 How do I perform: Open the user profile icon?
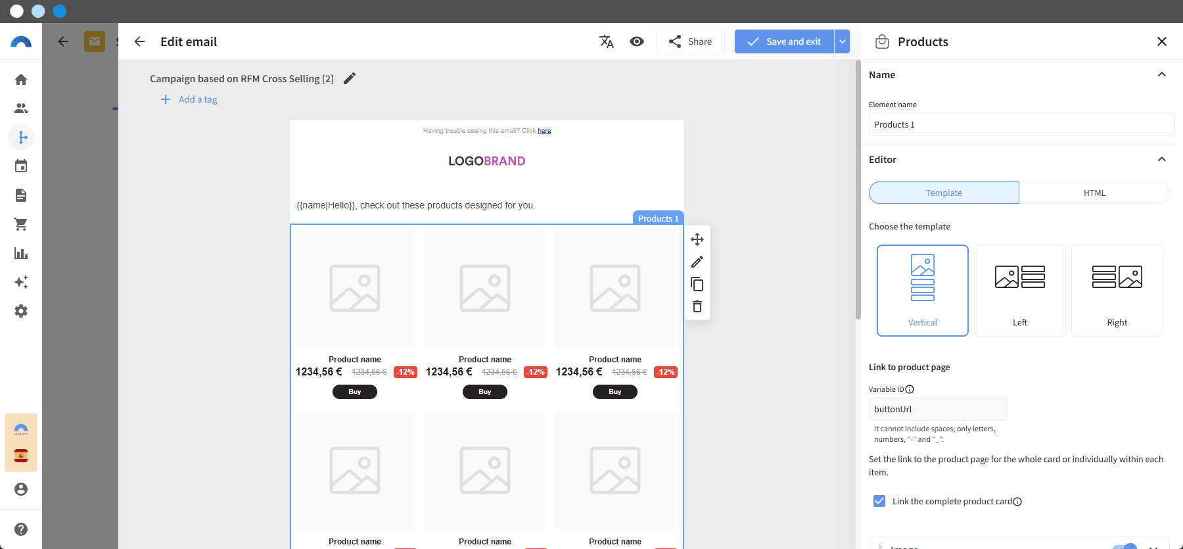(21, 489)
